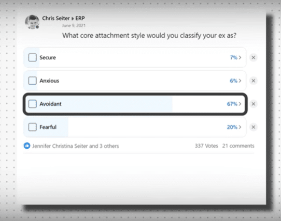Viewport: 281px width, 221px height.
Task: View the 21 comments
Action: [238, 146]
